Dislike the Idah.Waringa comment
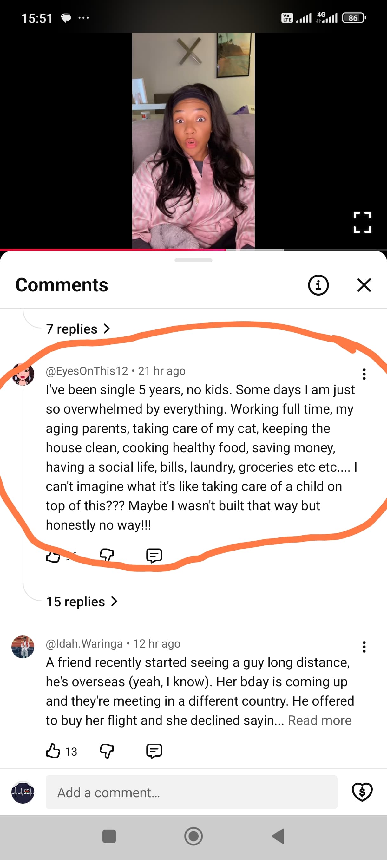387x860 pixels. click(x=107, y=751)
